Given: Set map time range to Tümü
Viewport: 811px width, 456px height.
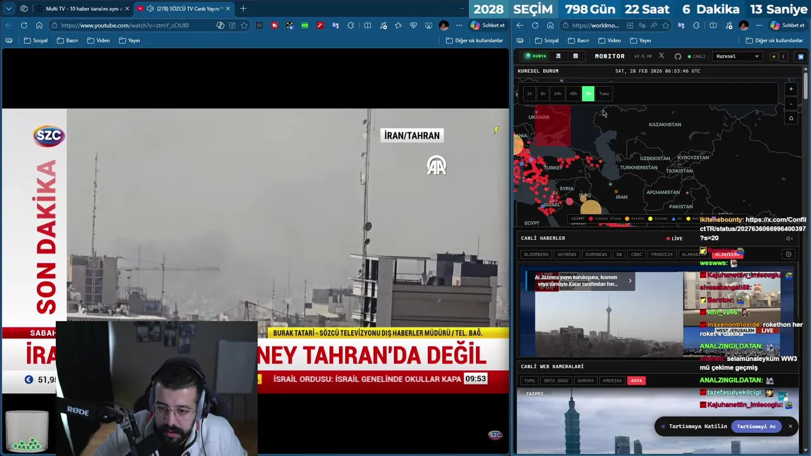Looking at the screenshot, I should (x=604, y=94).
